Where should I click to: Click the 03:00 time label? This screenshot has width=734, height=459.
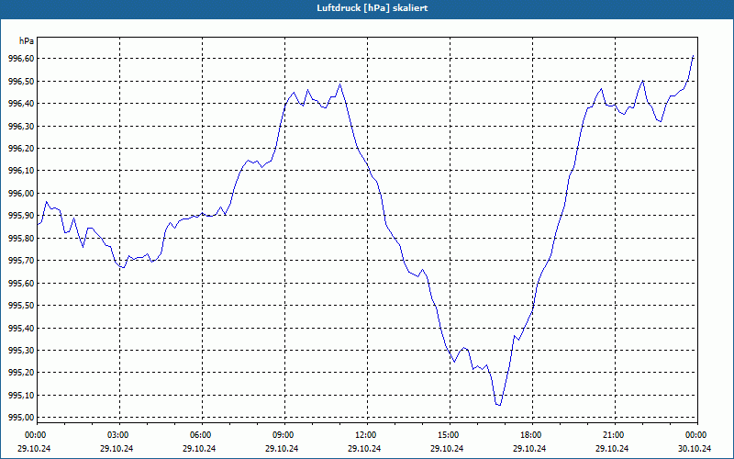point(120,434)
